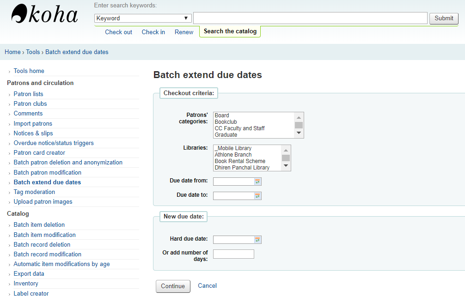
Task: Open Label creator tool
Action: pyautogui.click(x=31, y=293)
